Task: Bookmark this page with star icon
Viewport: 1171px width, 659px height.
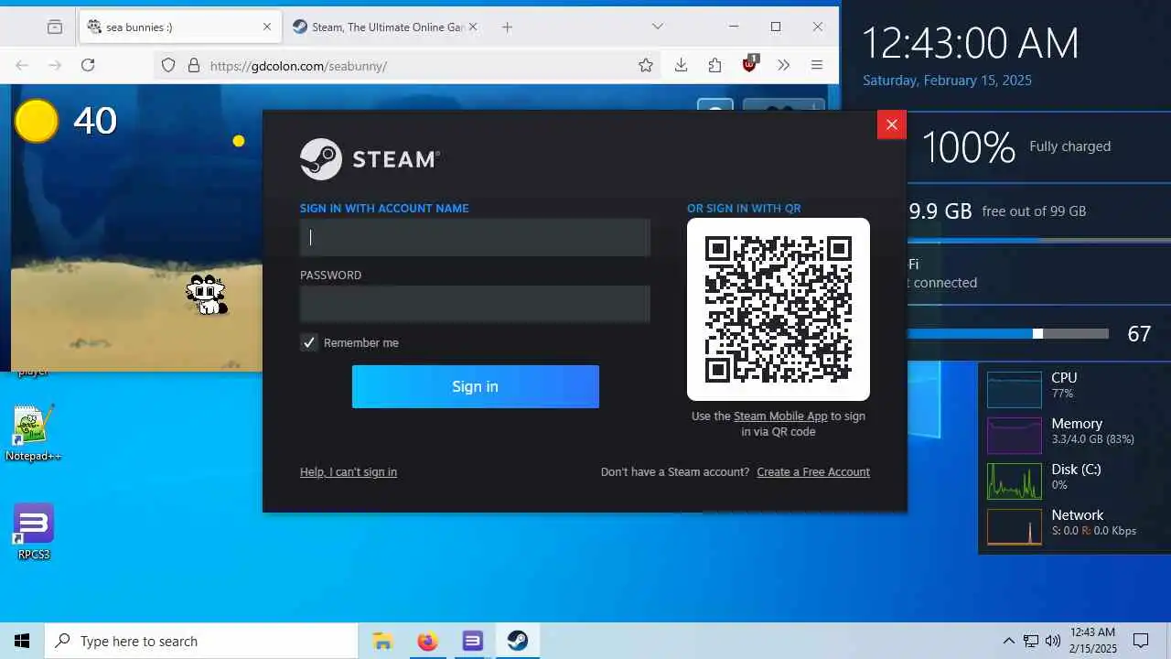Action: point(646,65)
